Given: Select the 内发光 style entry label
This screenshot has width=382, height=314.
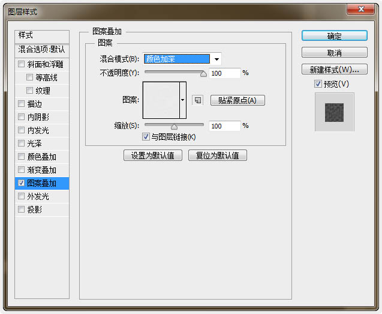Looking at the screenshot, I should click(x=38, y=130).
